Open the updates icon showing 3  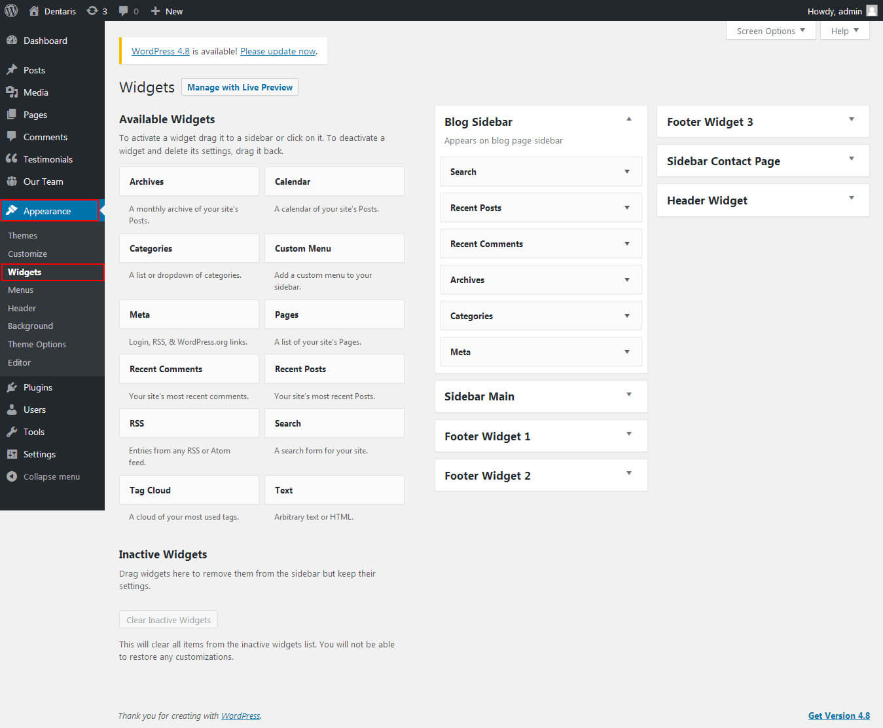point(92,10)
